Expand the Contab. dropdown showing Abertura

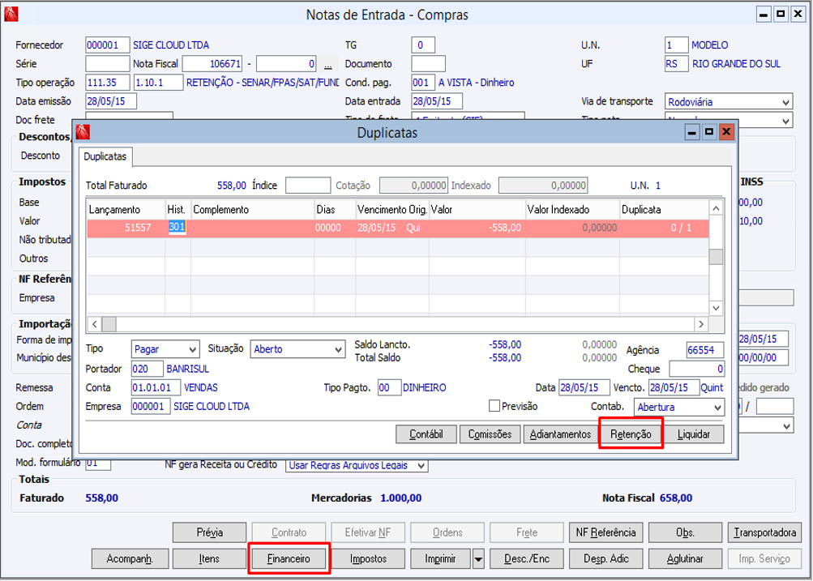click(x=717, y=407)
